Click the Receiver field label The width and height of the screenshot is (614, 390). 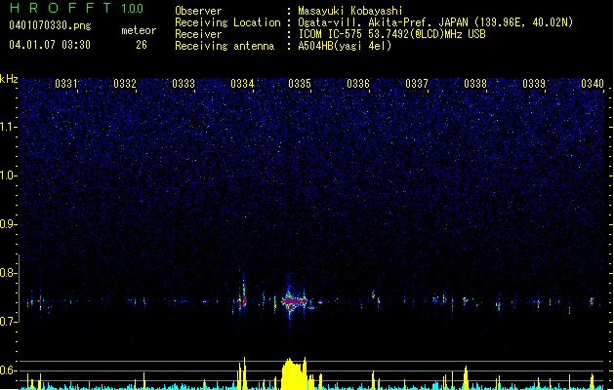198,34
